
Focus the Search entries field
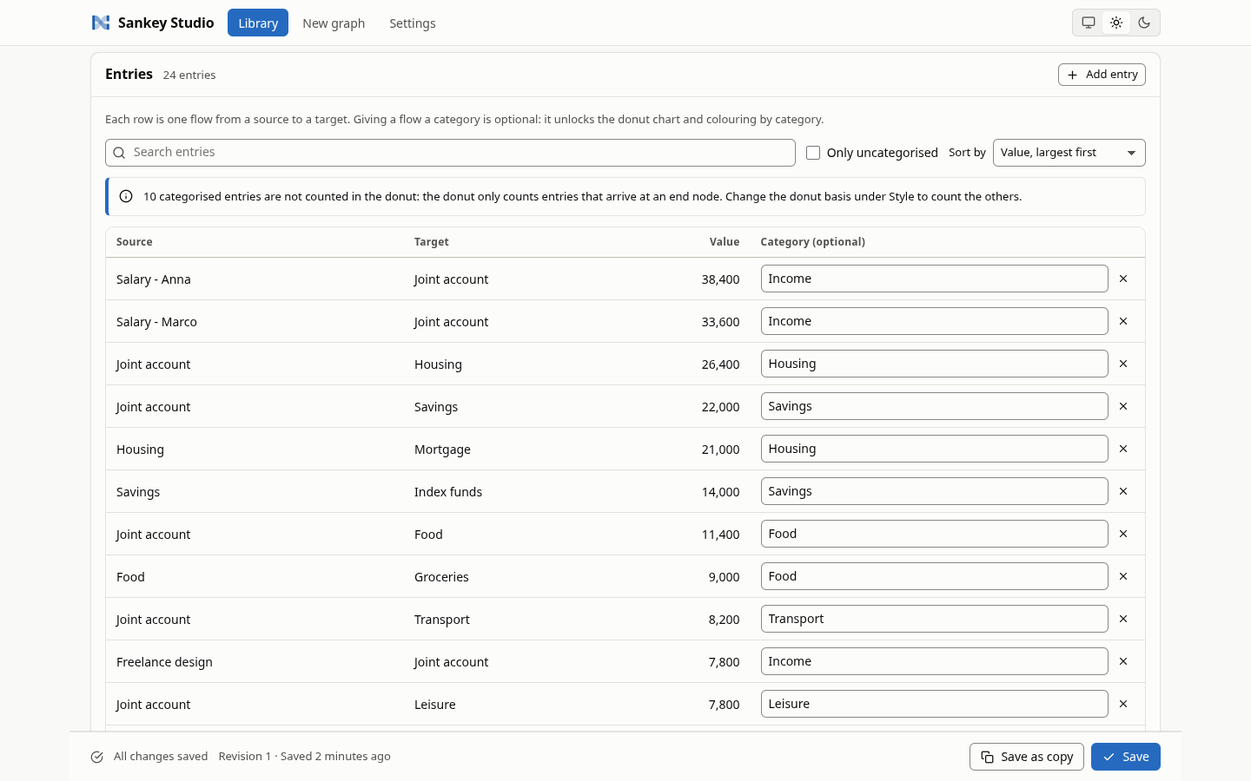450,153
